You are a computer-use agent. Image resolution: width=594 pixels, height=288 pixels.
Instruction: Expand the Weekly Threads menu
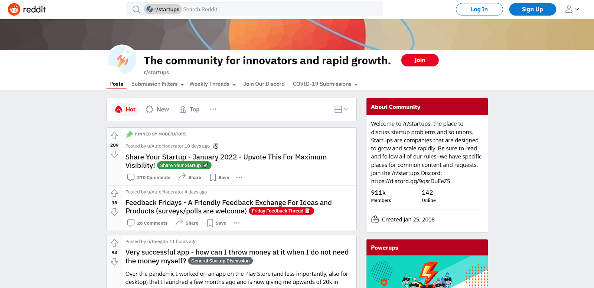213,84
